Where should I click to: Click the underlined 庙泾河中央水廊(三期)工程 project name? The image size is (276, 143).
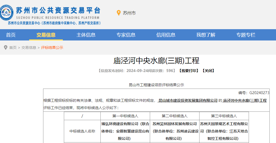245,100
